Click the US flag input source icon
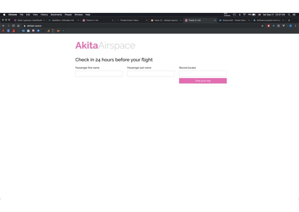The width and height of the screenshot is (299, 212). [259, 15]
